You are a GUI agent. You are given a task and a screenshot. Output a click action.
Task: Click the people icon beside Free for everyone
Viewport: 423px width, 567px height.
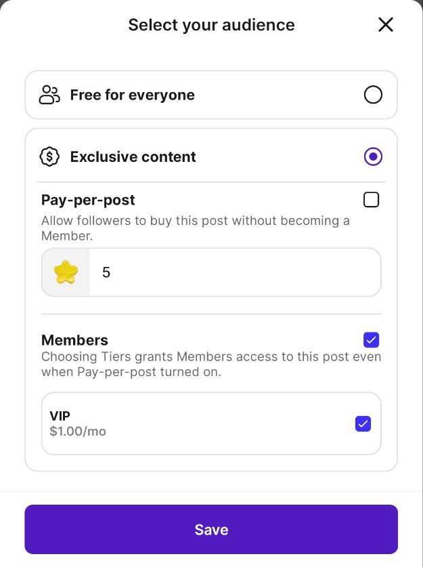pyautogui.click(x=49, y=95)
